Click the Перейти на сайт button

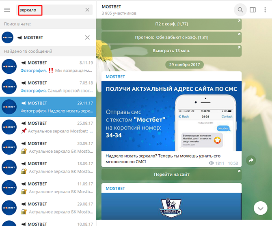tap(171, 175)
